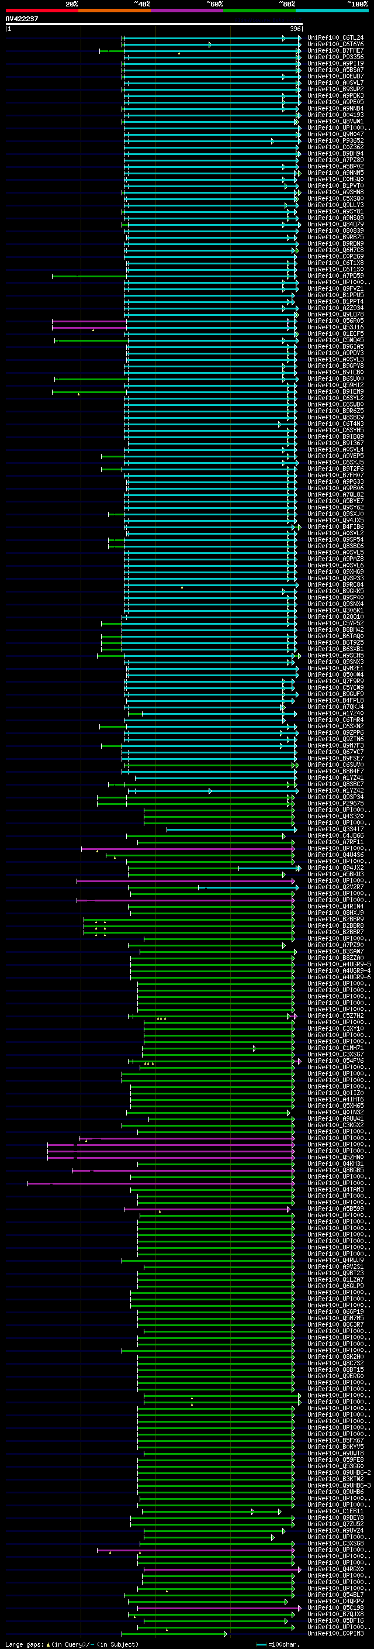
Task: Select the UniRef100_B6T925 entry
Action: 335,643
